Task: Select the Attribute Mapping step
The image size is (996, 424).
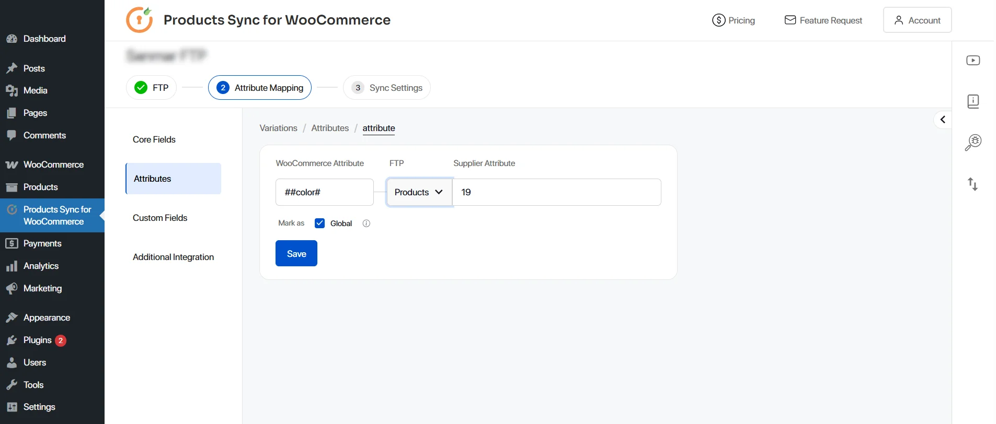Action: [x=260, y=88]
